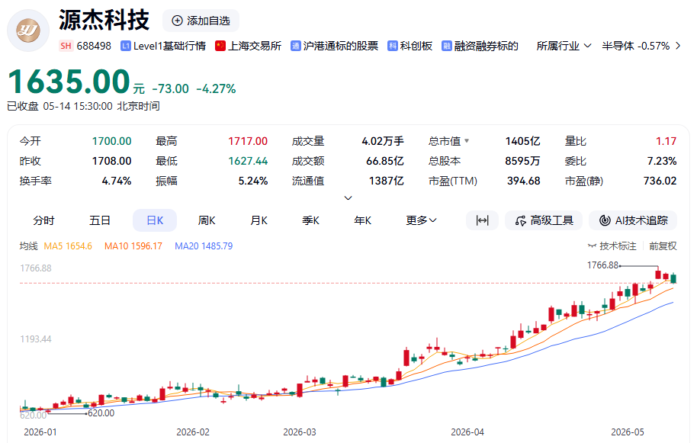The height and width of the screenshot is (443, 697).
Task: Open 高级工具 advanced tools
Action: (544, 220)
